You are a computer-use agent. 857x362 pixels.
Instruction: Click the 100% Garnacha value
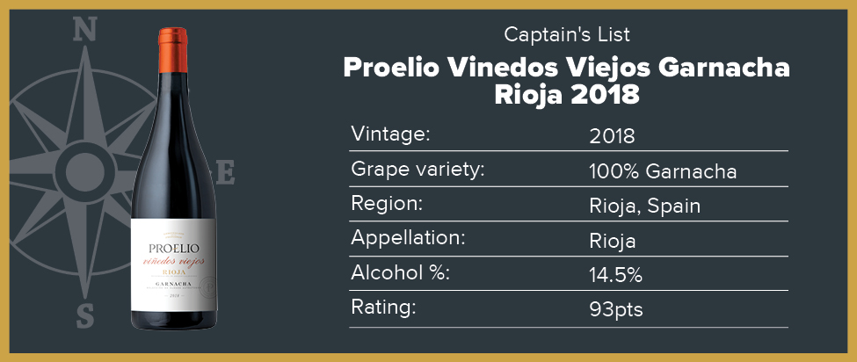pyautogui.click(x=663, y=172)
